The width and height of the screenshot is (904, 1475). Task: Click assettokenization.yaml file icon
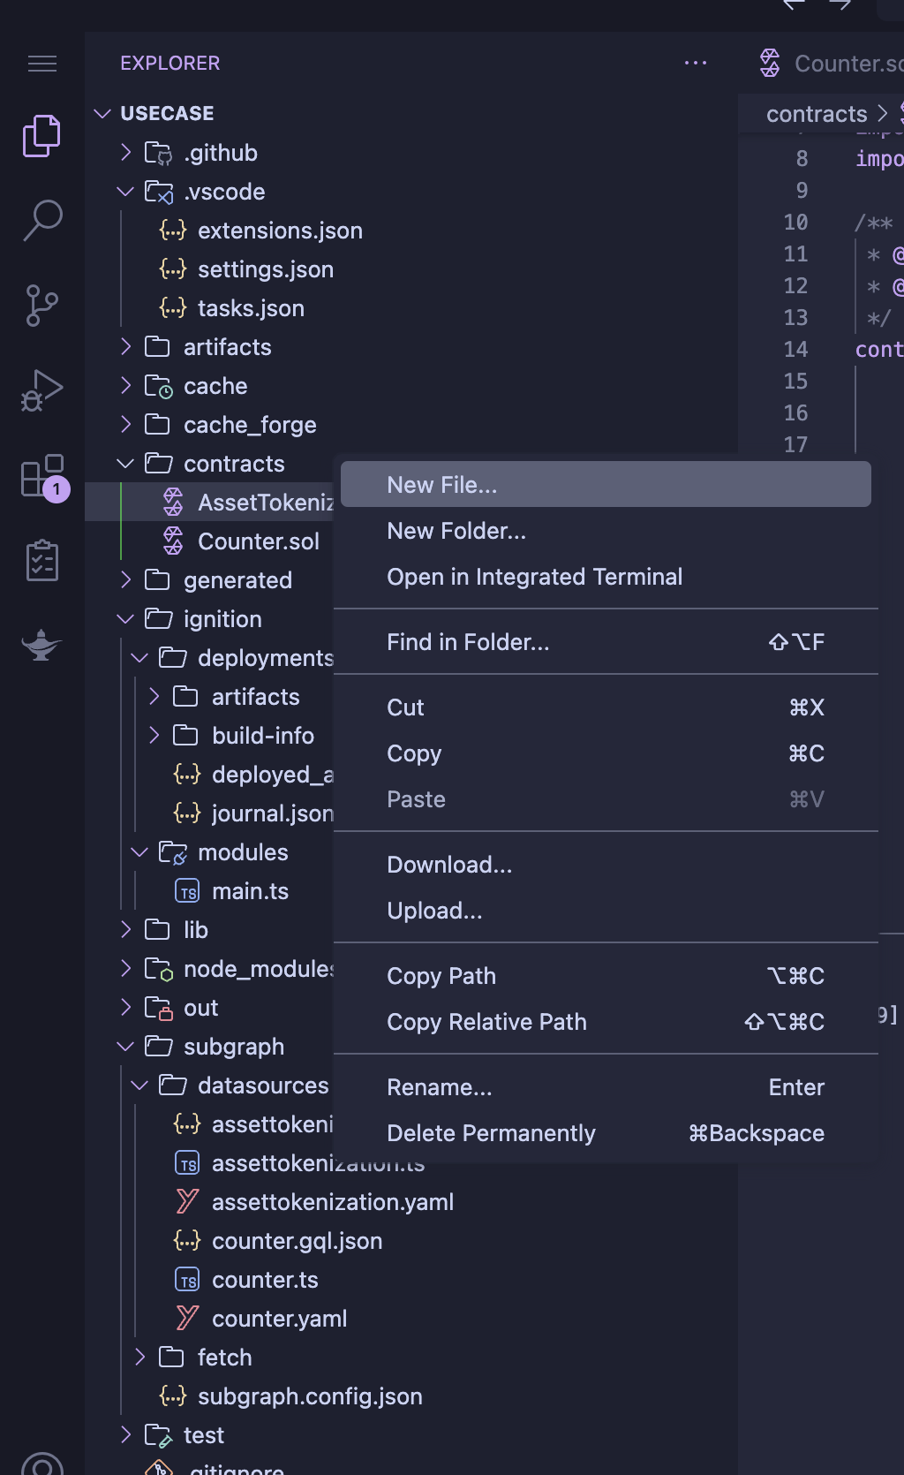click(x=187, y=1202)
